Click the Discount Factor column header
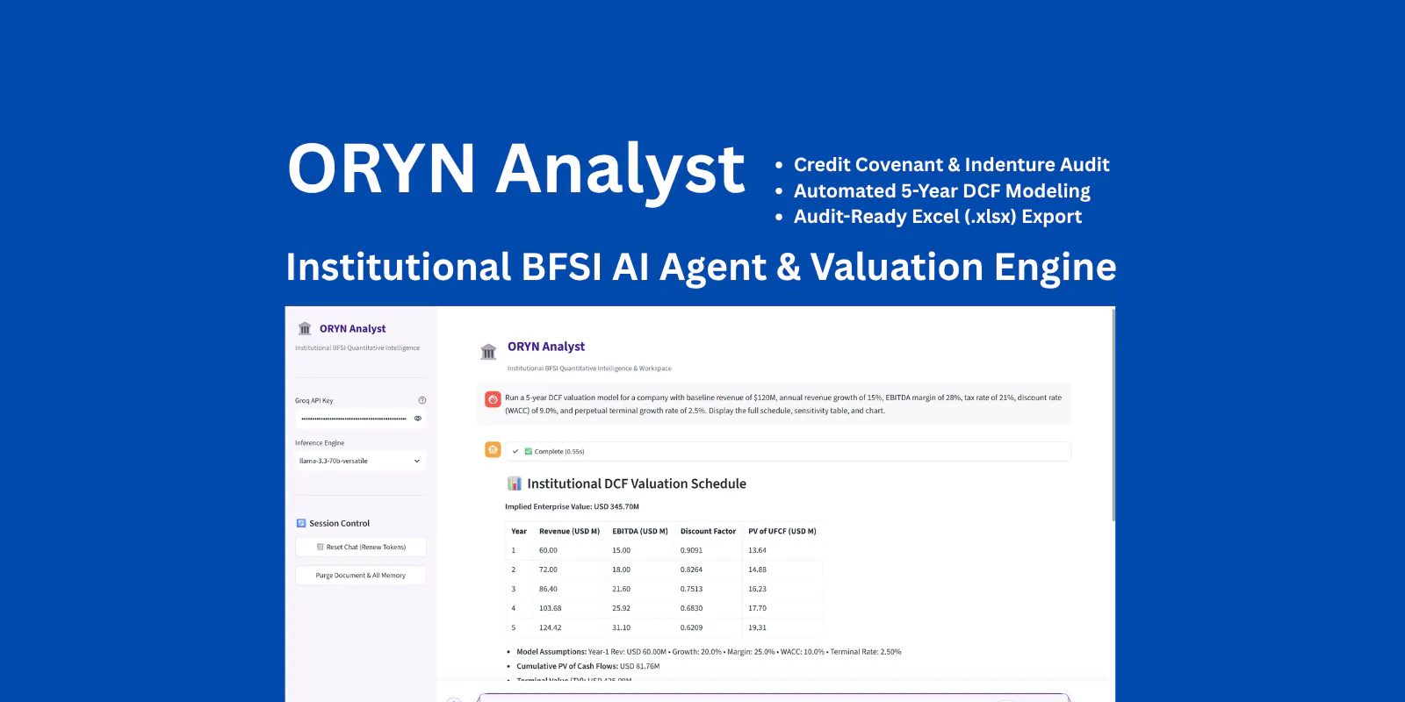The image size is (1405, 702). 708,531
